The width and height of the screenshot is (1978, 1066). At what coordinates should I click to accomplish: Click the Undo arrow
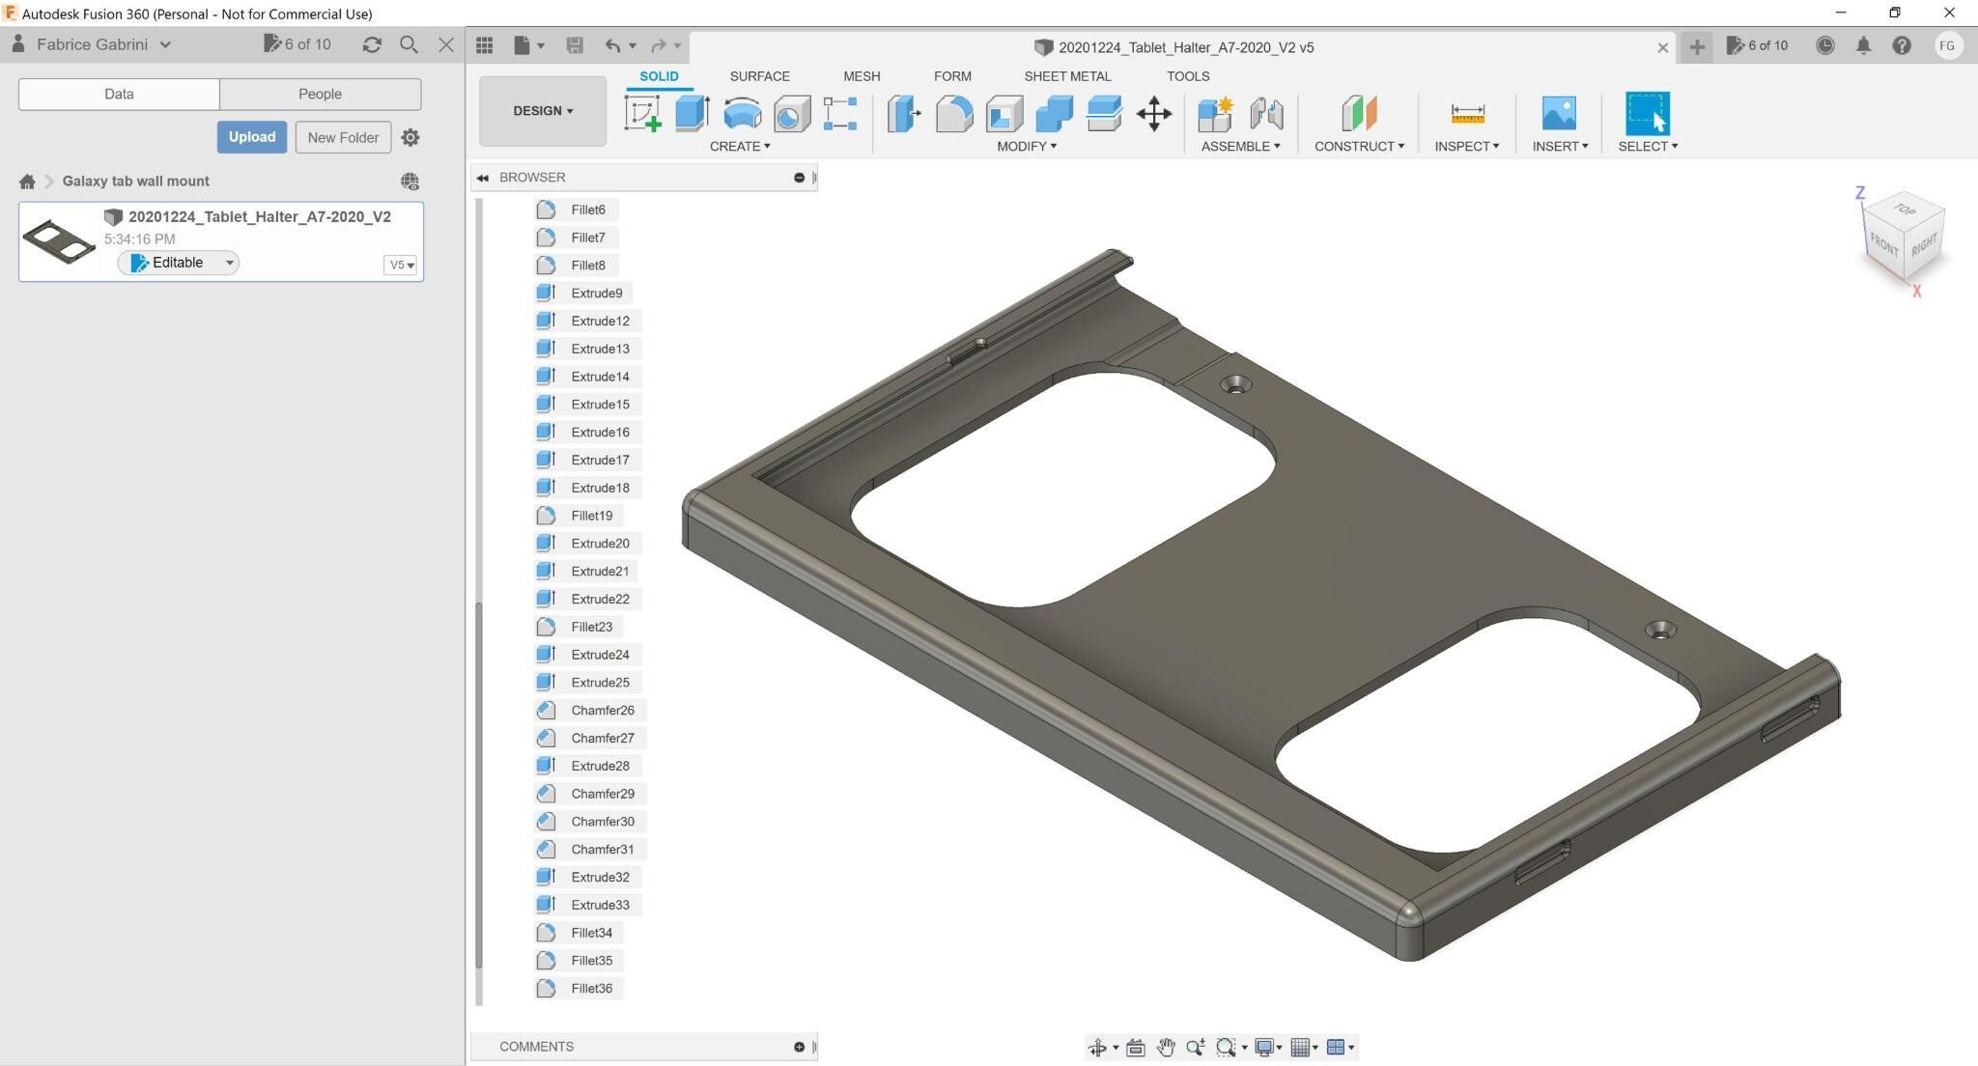612,45
